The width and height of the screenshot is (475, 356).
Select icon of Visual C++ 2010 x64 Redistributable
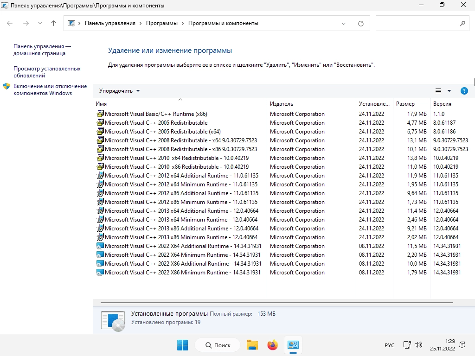100,158
